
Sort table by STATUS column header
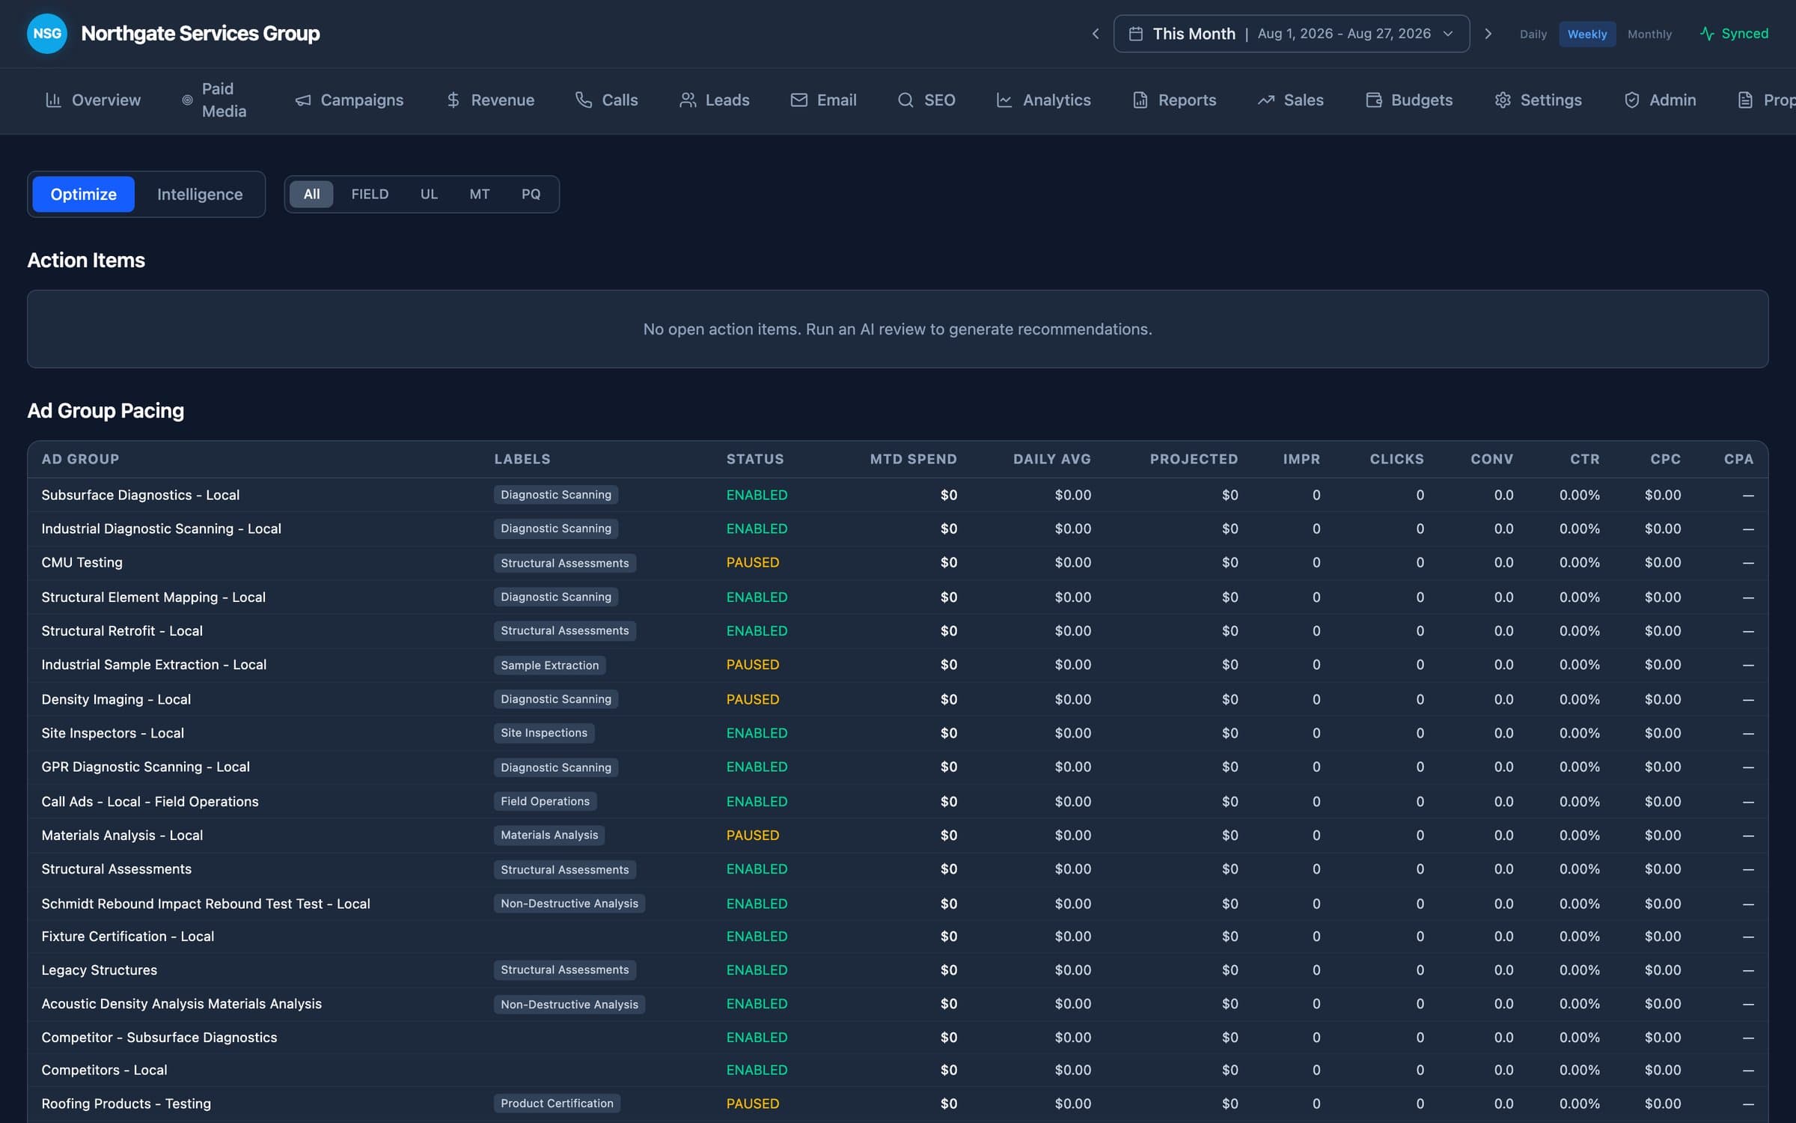[755, 459]
